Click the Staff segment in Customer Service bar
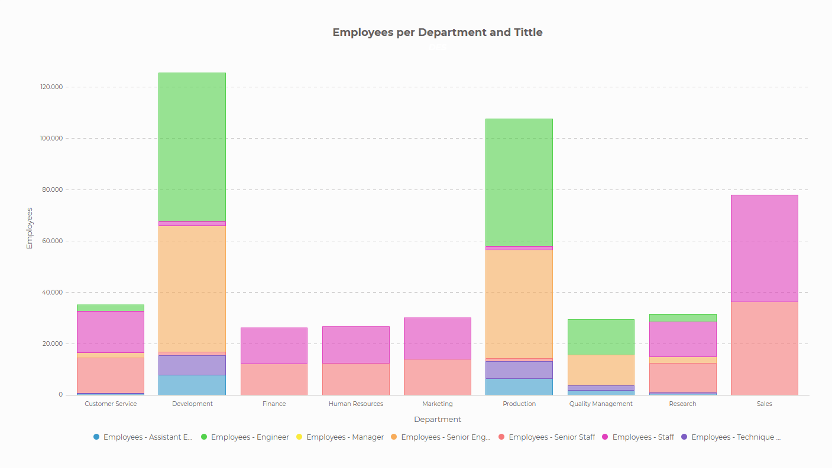Viewport: 832px width, 468px height. (x=111, y=332)
